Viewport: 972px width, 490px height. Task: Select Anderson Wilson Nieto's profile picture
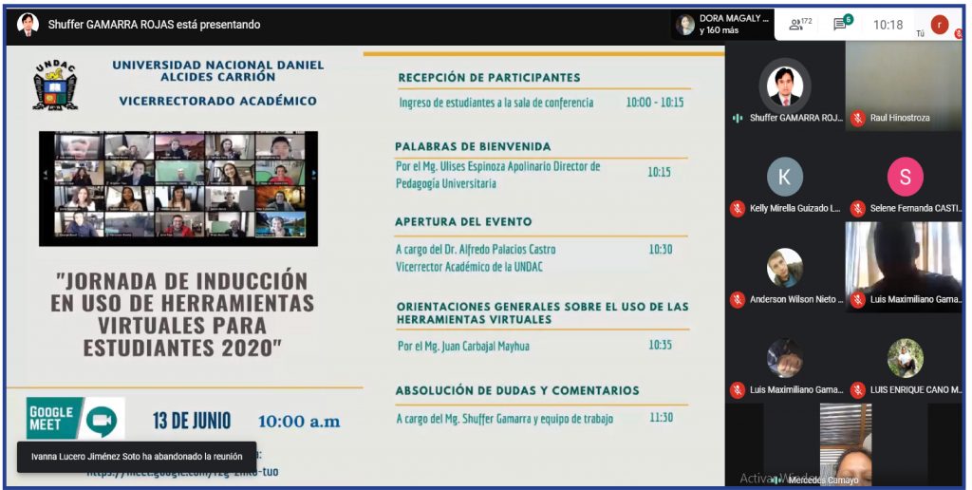point(785,268)
